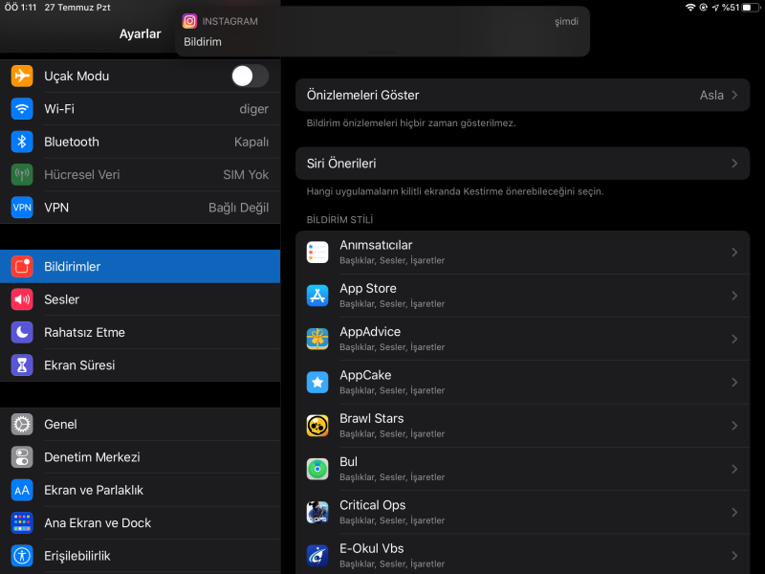Open the Brawl Stars app icon row
Image resolution: width=765 pixels, height=574 pixels.
(x=317, y=426)
